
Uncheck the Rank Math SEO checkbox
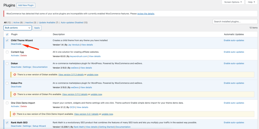[x=7, y=123]
